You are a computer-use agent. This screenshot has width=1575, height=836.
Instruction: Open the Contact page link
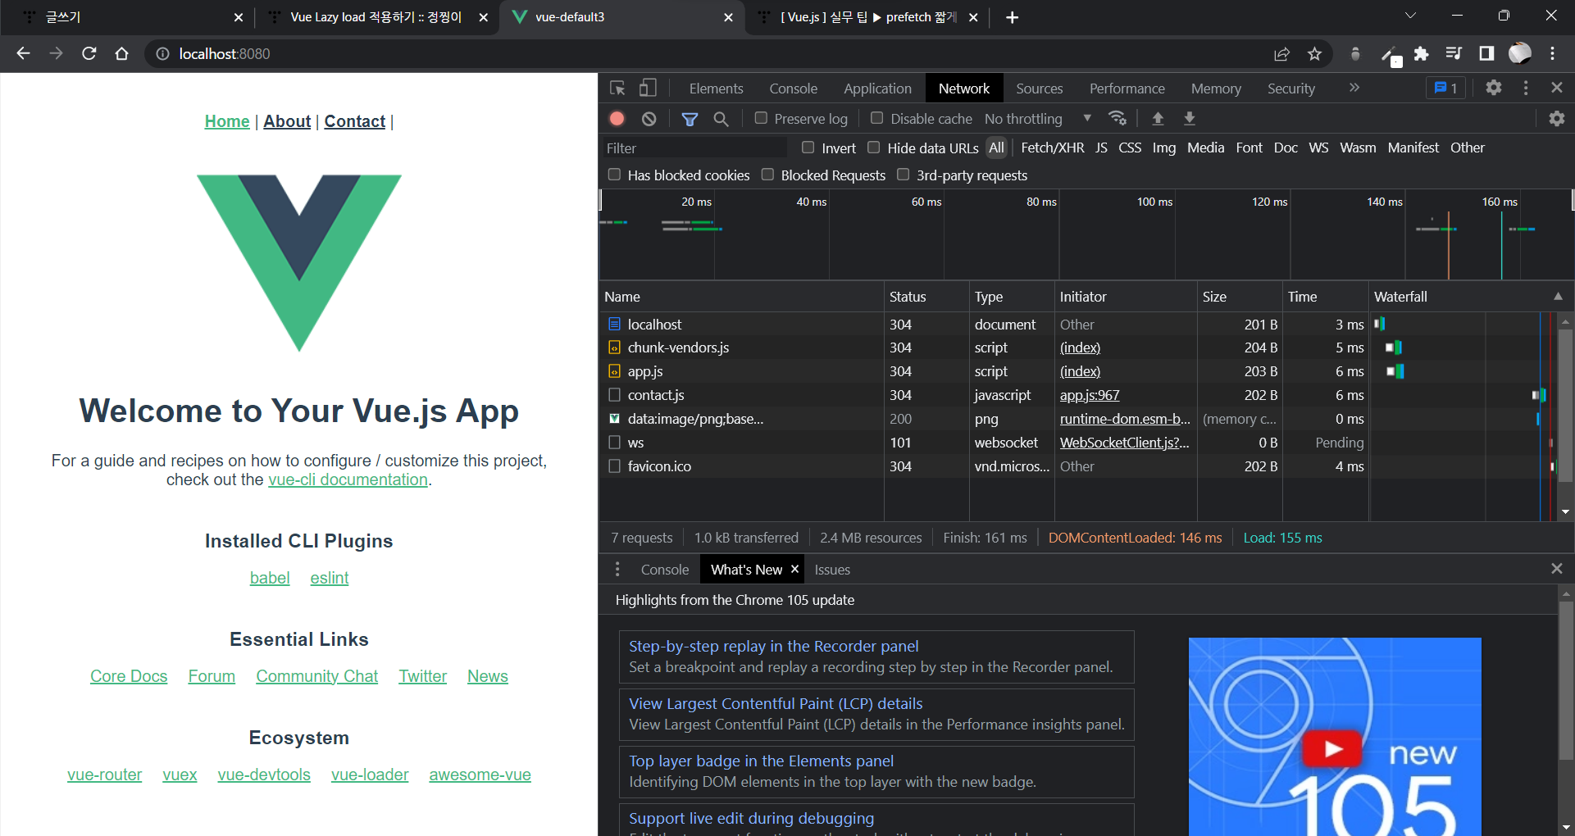(354, 121)
